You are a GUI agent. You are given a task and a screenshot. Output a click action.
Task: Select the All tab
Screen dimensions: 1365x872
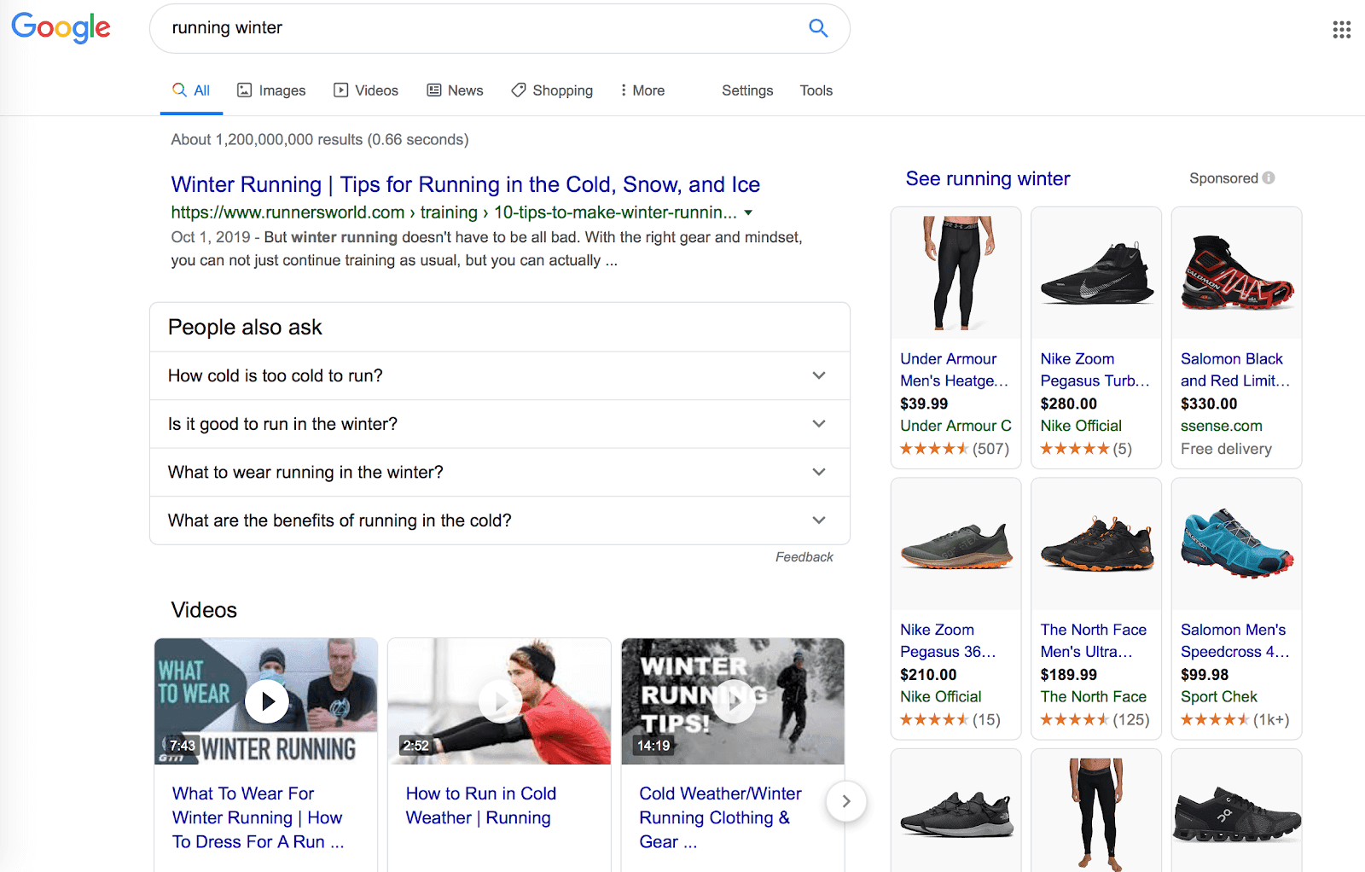coord(191,90)
